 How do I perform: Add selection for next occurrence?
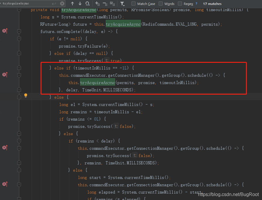pos(97,4)
